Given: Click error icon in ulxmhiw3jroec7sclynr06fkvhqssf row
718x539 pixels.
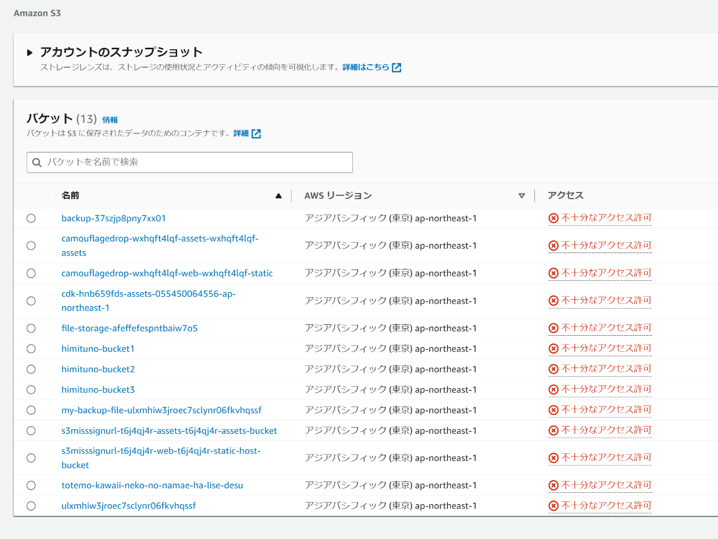Looking at the screenshot, I should 553,506.
